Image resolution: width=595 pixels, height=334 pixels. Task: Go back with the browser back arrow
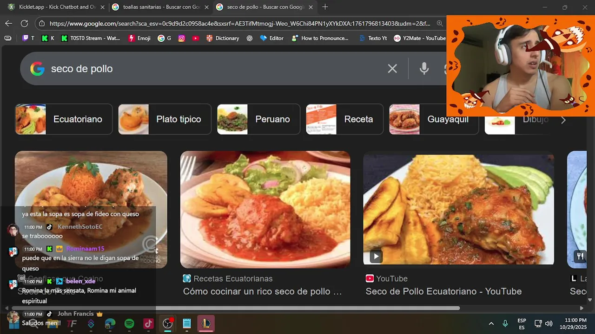(x=8, y=23)
